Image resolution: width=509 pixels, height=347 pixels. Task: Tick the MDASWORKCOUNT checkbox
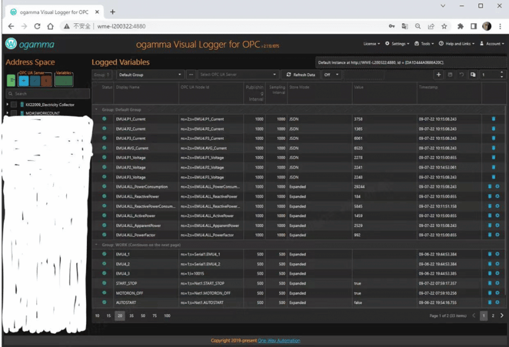coord(14,114)
